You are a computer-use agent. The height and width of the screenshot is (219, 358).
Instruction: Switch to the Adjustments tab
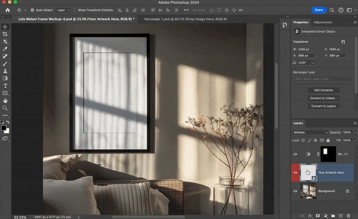tap(323, 22)
